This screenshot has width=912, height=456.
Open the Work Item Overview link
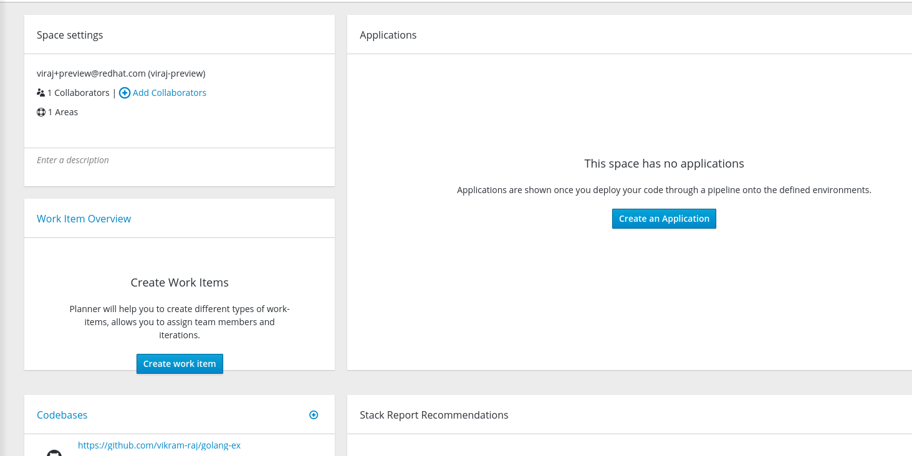84,219
